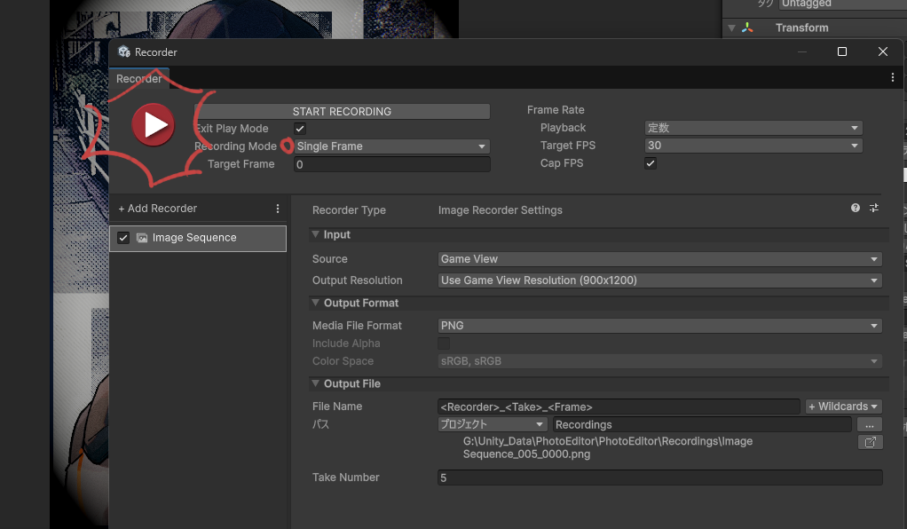Click the browse path ellipsis button
Screen dimensions: 907x529
pos(870,424)
